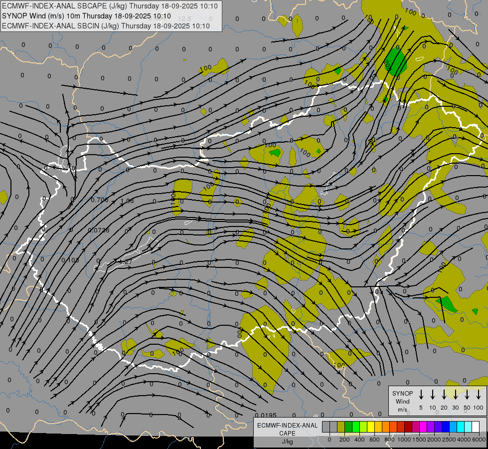This screenshot has height=449, width=488.
Task: Choose the bright magenta swatch in the CAPE bar
Action: (423, 427)
